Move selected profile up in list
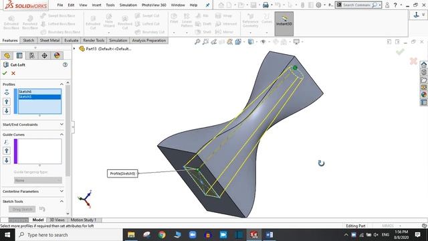 point(7,102)
